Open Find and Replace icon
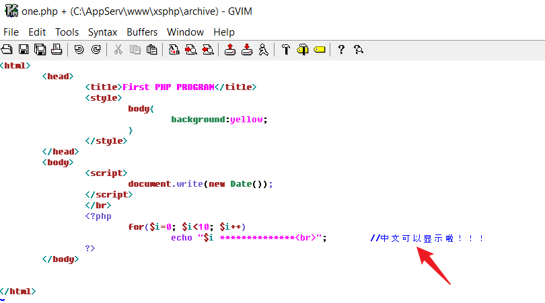Image resolution: width=545 pixels, height=303 pixels. (x=174, y=50)
